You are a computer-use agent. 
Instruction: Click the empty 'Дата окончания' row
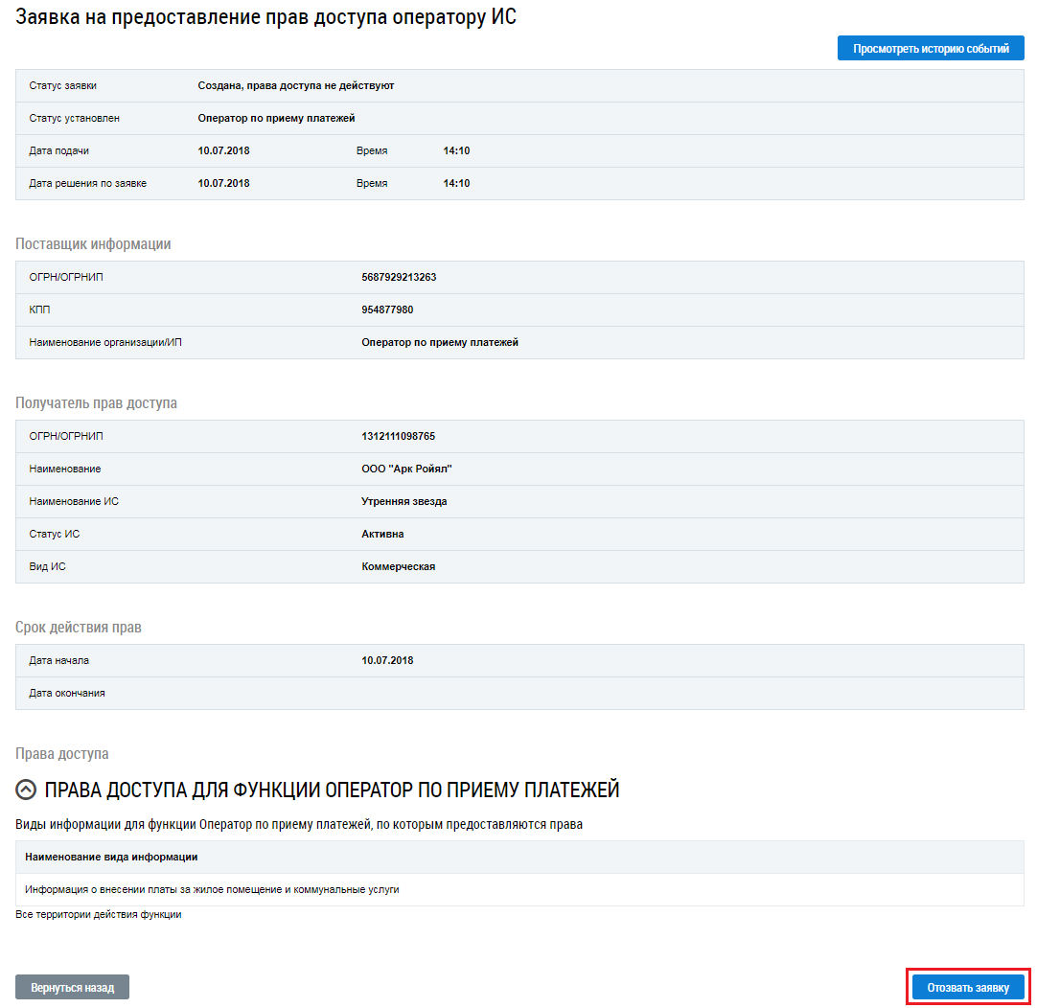pos(519,693)
